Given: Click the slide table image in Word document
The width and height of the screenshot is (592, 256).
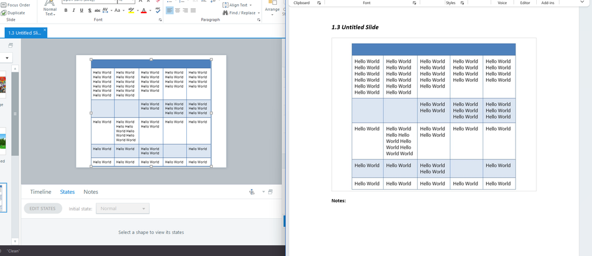Looking at the screenshot, I should pyautogui.click(x=434, y=114).
